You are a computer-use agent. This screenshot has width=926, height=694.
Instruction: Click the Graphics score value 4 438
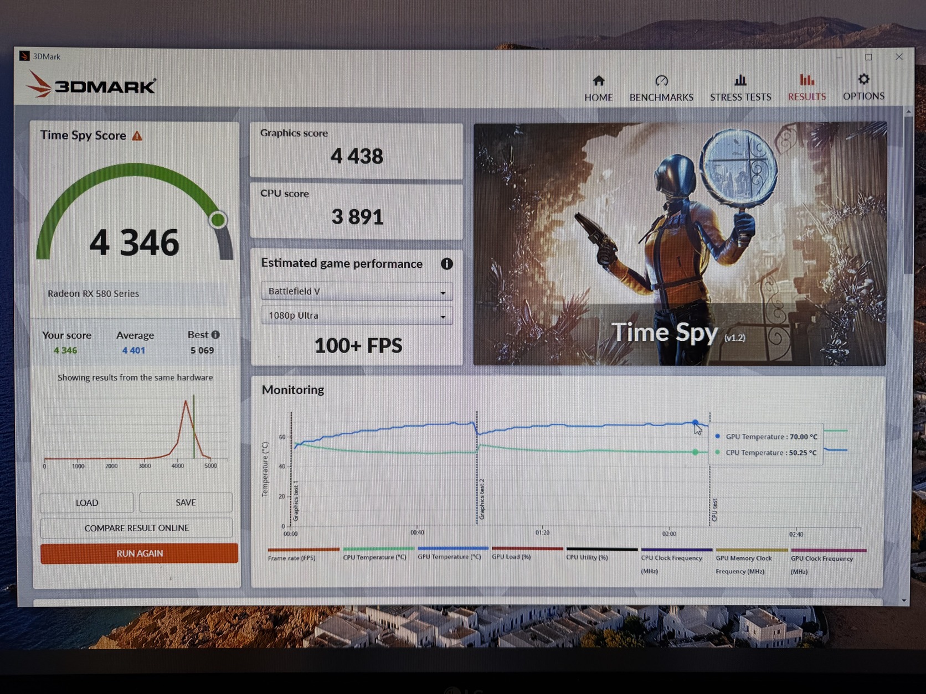(357, 156)
